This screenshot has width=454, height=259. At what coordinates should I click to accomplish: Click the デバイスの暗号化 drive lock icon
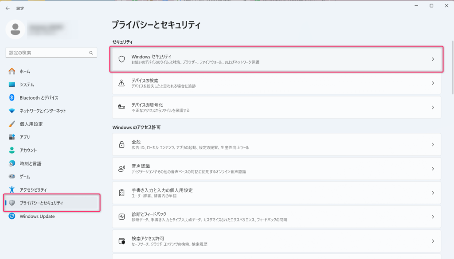[121, 107]
